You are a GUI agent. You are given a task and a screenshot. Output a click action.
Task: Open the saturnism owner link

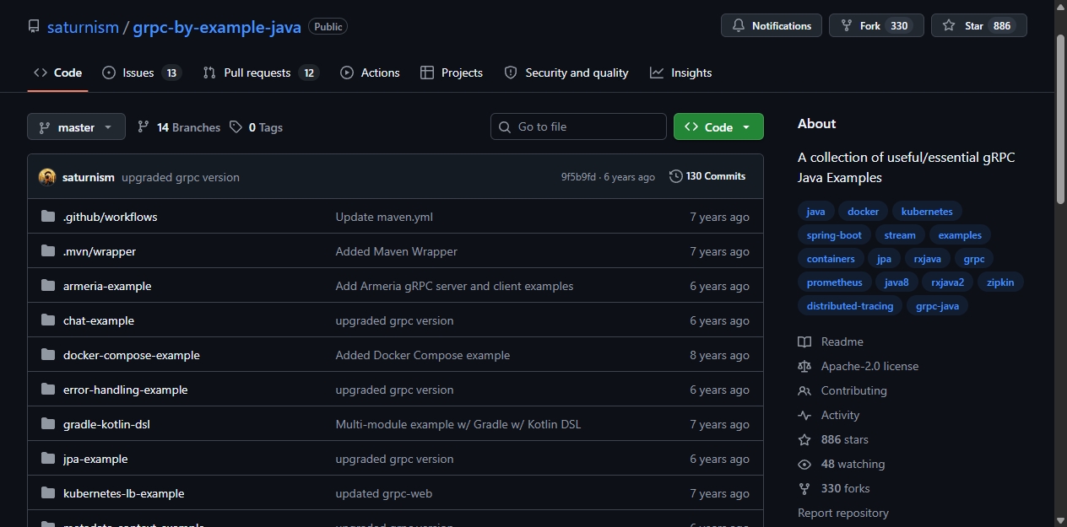[x=83, y=27]
